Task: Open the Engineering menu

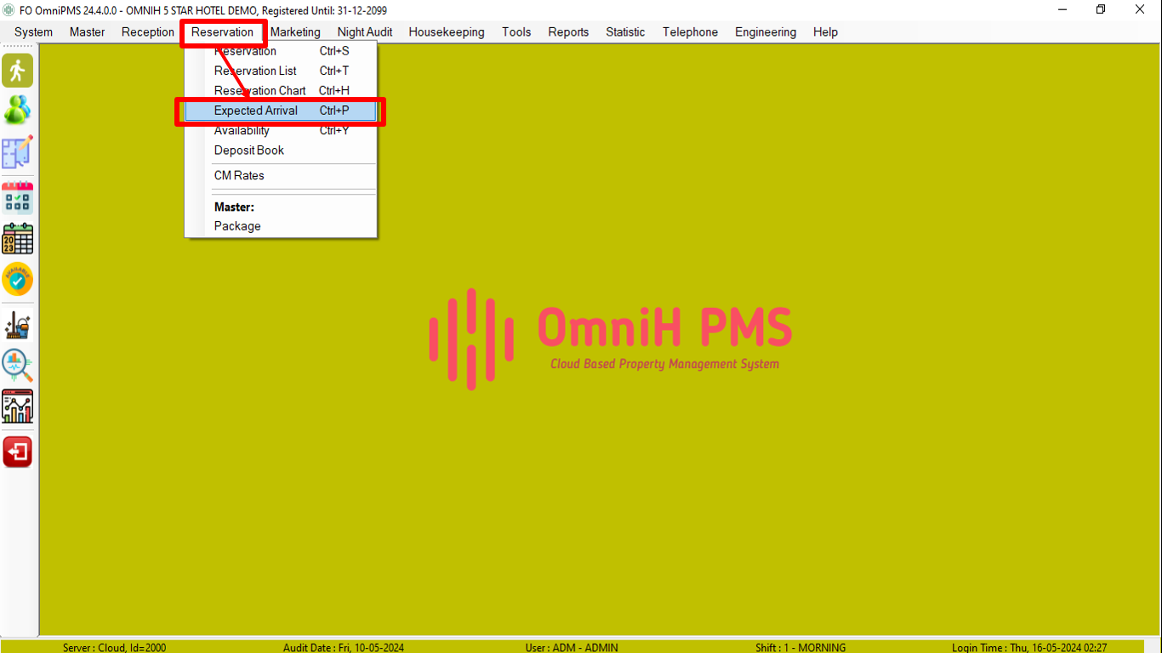Action: coord(766,32)
